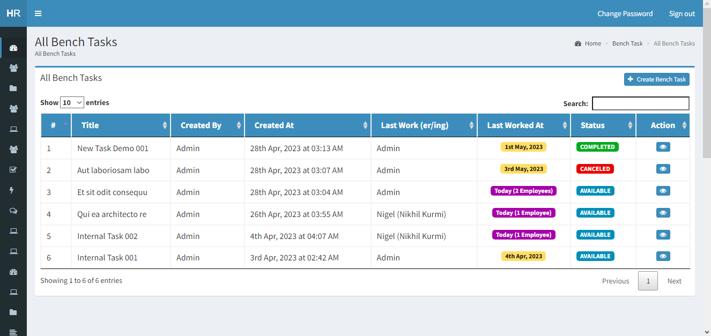Click the CANCELED status badge
711x336 pixels.
tap(595, 169)
